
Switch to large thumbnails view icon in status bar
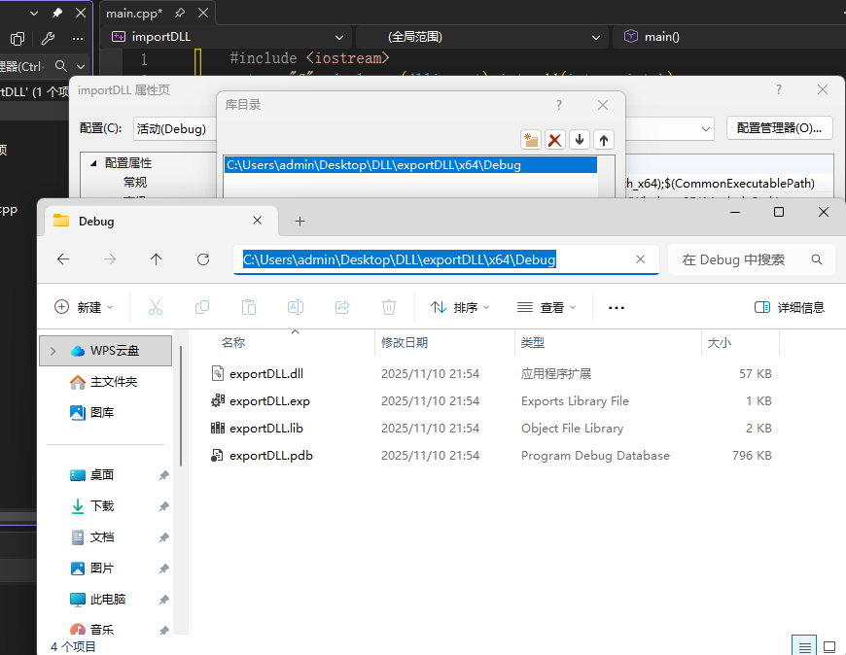829,646
